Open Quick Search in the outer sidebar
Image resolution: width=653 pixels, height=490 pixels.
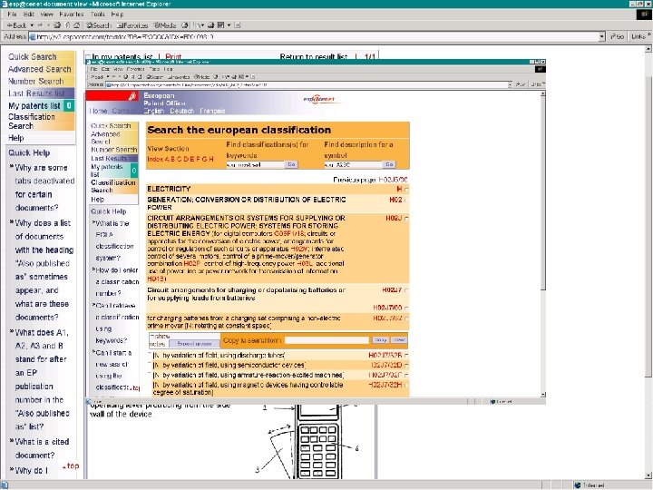click(33, 56)
